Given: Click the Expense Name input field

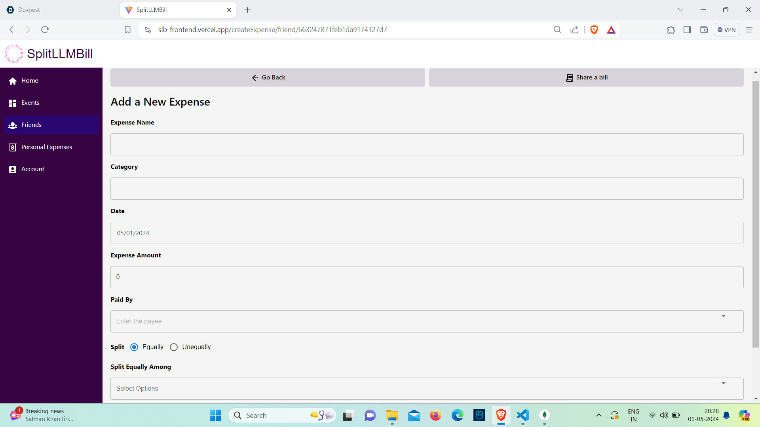Looking at the screenshot, I should tap(427, 144).
